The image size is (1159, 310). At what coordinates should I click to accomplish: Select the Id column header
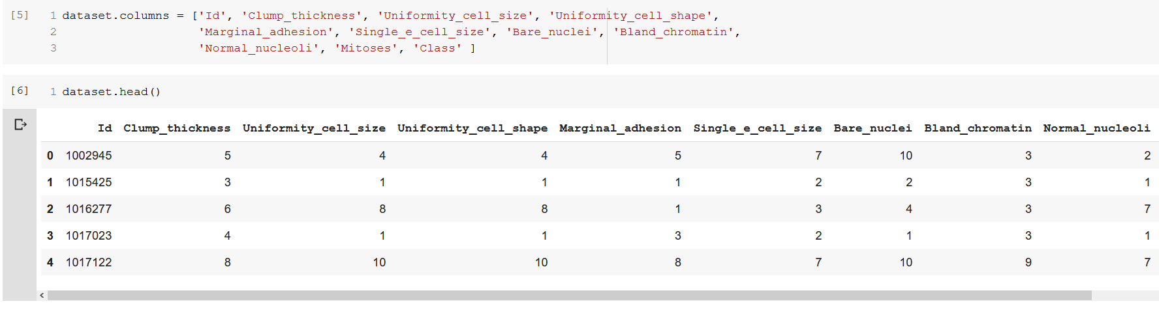point(104,128)
